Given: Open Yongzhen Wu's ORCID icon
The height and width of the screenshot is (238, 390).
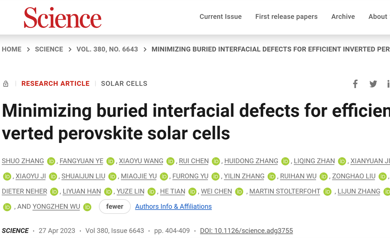Looking at the screenshot, I should 87,207.
